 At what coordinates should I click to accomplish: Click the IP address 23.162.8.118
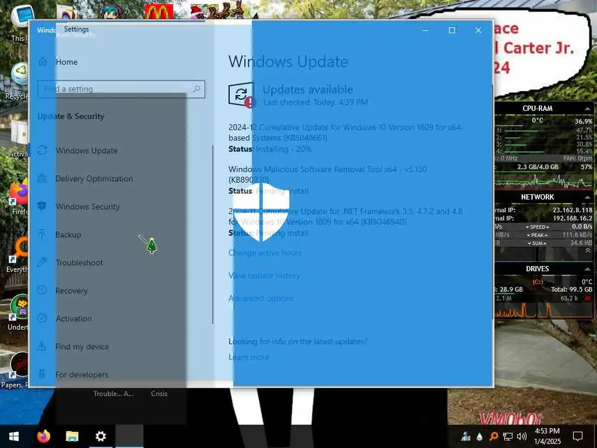click(573, 210)
